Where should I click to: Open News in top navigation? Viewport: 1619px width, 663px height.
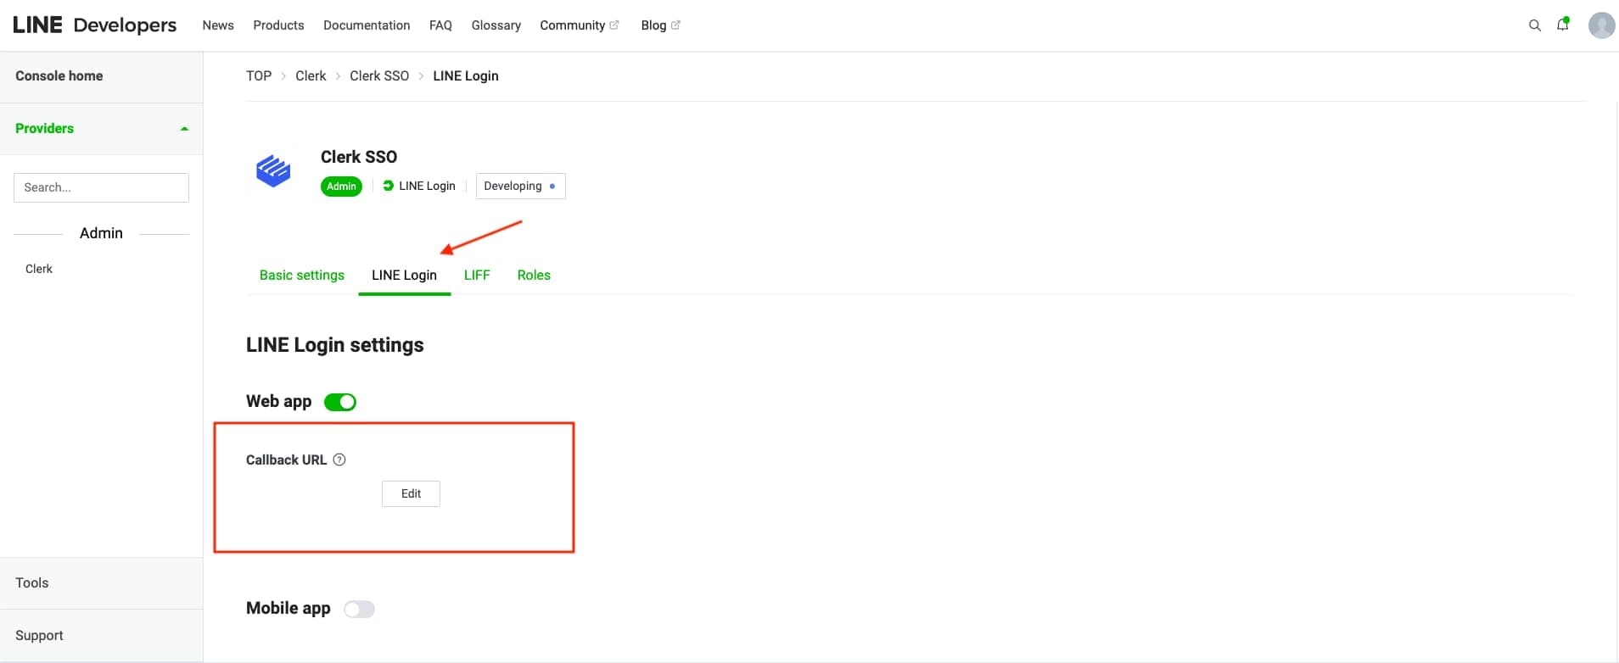(218, 25)
